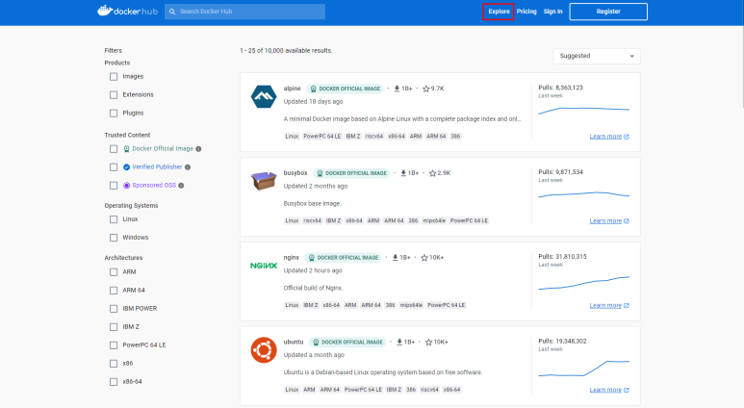Viewport: 744px width, 408px height.
Task: Click Learn more in busybox card
Action: click(x=605, y=221)
